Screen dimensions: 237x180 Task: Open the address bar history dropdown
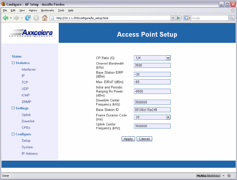click(173, 18)
